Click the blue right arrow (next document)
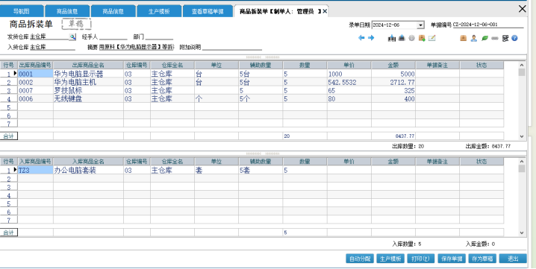This screenshot has height=269, width=536. point(371,38)
